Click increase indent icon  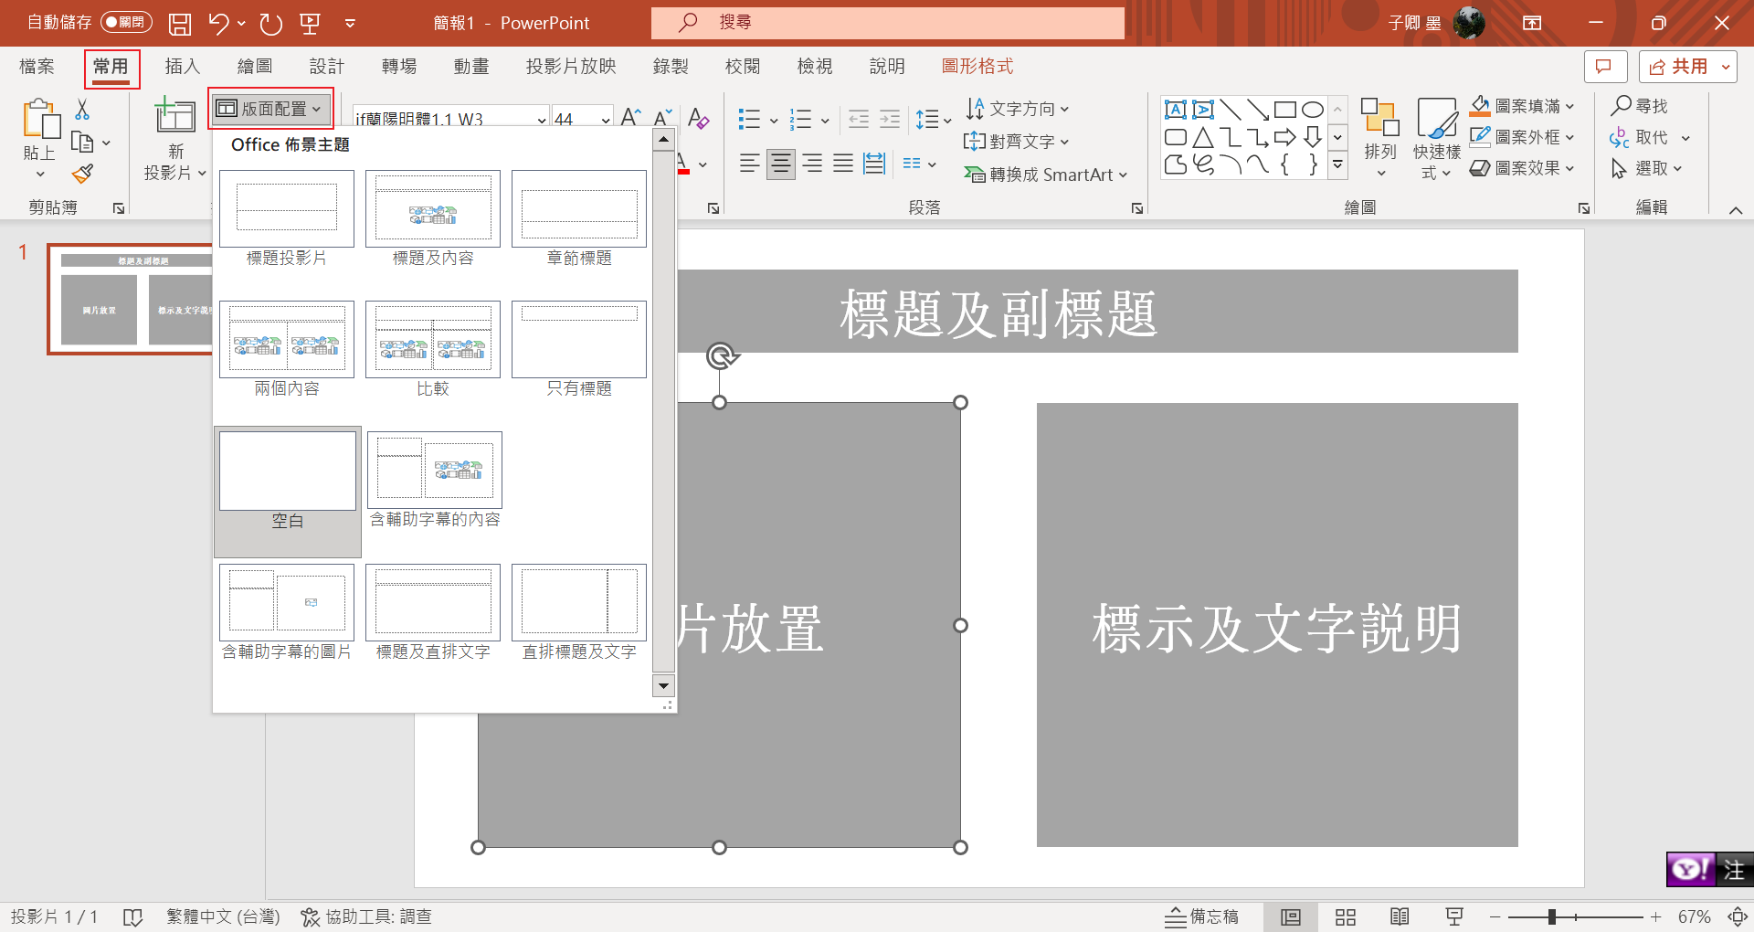[x=890, y=119]
